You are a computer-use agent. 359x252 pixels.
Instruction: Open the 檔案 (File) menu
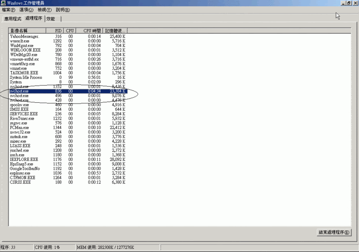8,10
